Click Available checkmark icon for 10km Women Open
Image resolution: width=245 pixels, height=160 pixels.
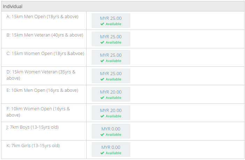click(102, 116)
